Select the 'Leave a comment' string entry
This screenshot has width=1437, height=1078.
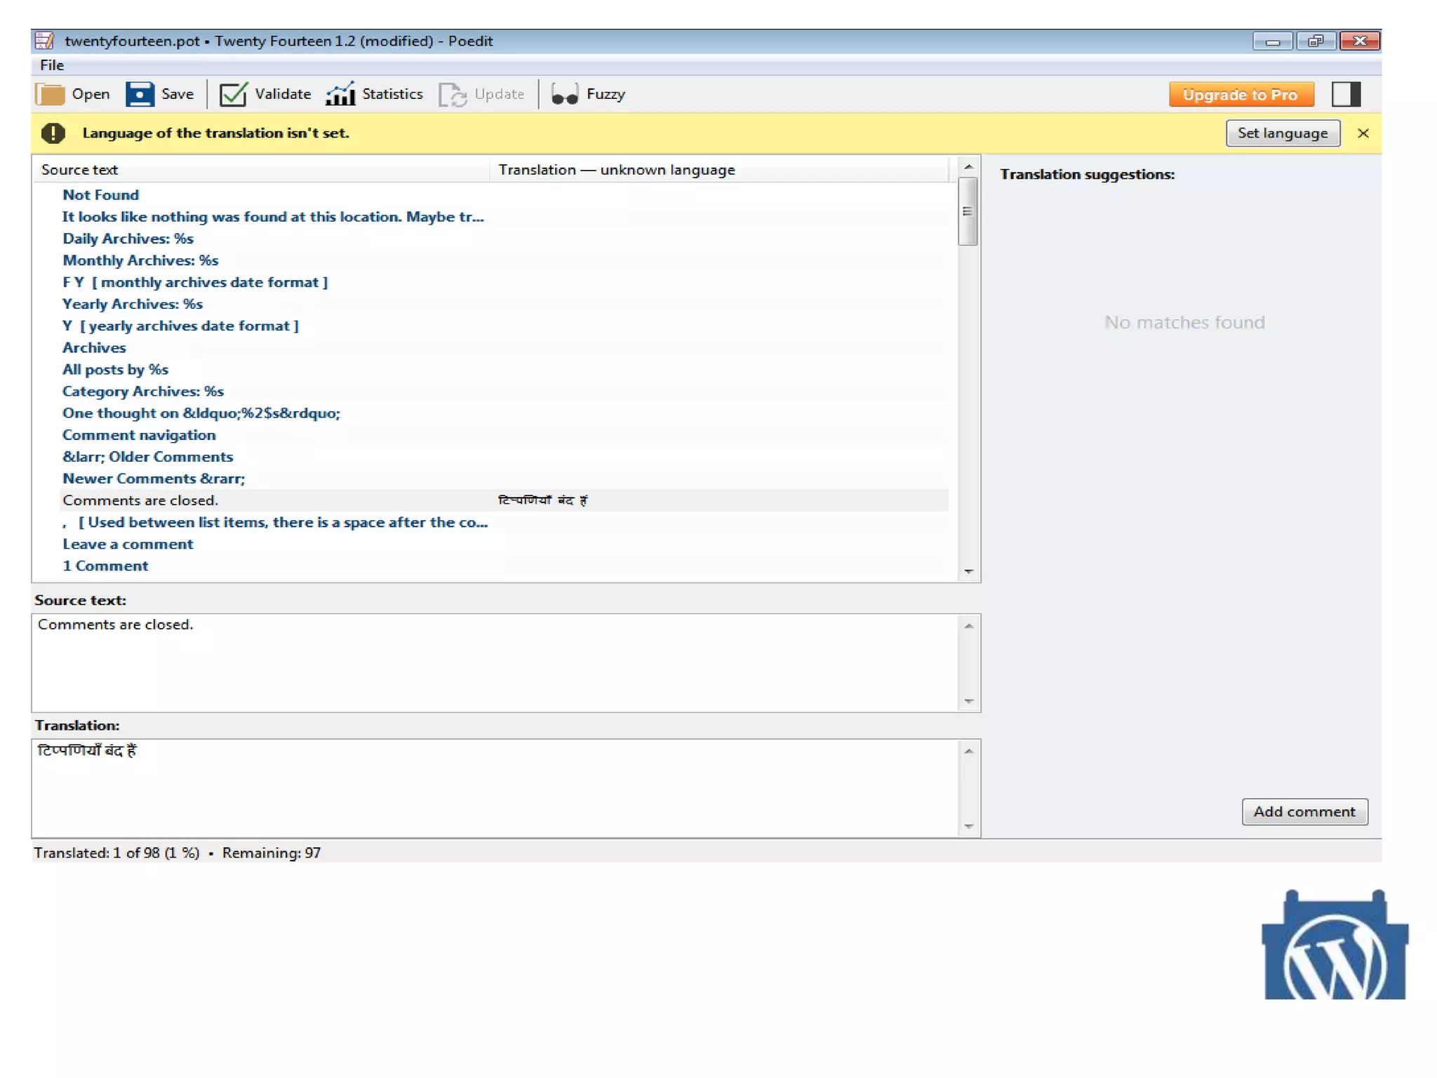tap(128, 544)
